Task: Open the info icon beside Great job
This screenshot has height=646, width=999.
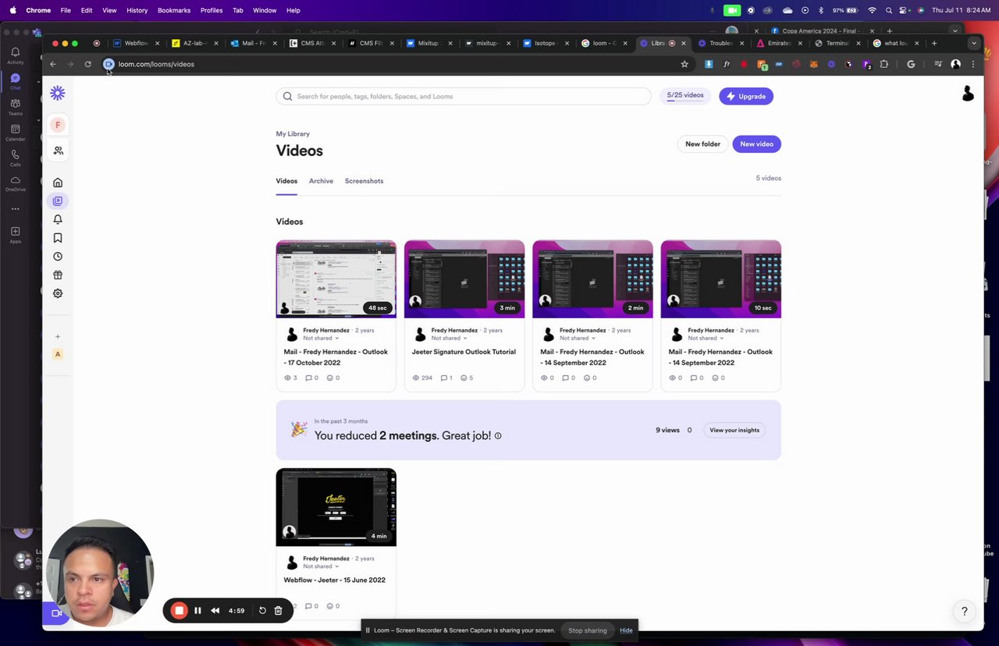Action: [x=498, y=436]
